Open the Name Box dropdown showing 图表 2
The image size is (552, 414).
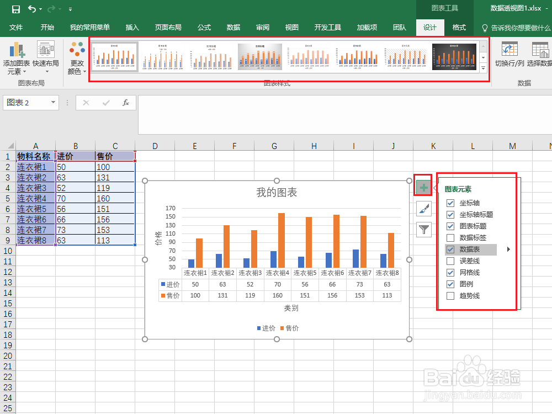(x=53, y=103)
